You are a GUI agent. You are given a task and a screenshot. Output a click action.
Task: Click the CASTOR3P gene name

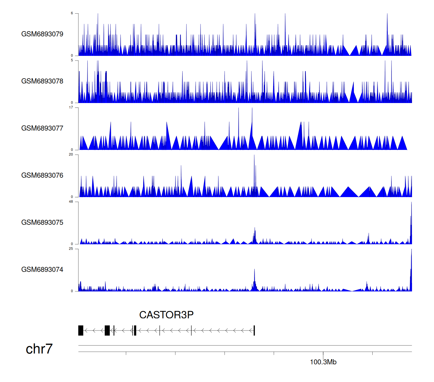(x=166, y=315)
